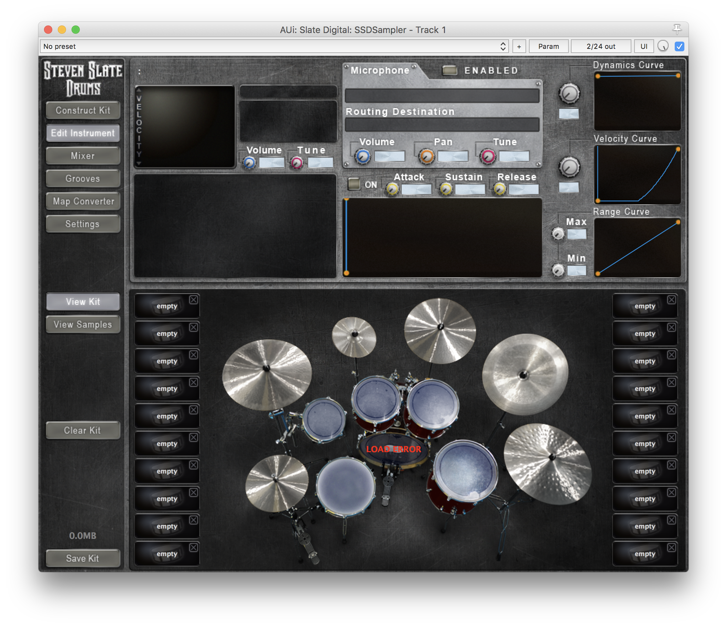Click the snare drum in kit

[x=346, y=487]
